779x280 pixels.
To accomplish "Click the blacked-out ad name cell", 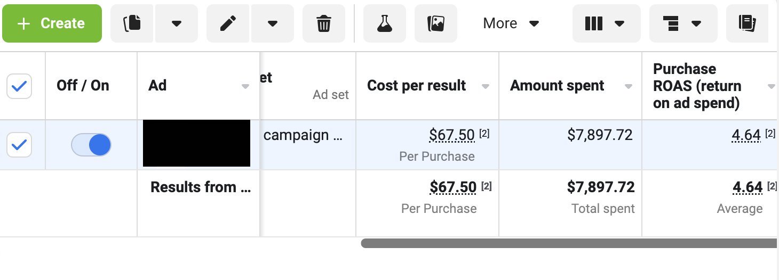I will point(197,143).
